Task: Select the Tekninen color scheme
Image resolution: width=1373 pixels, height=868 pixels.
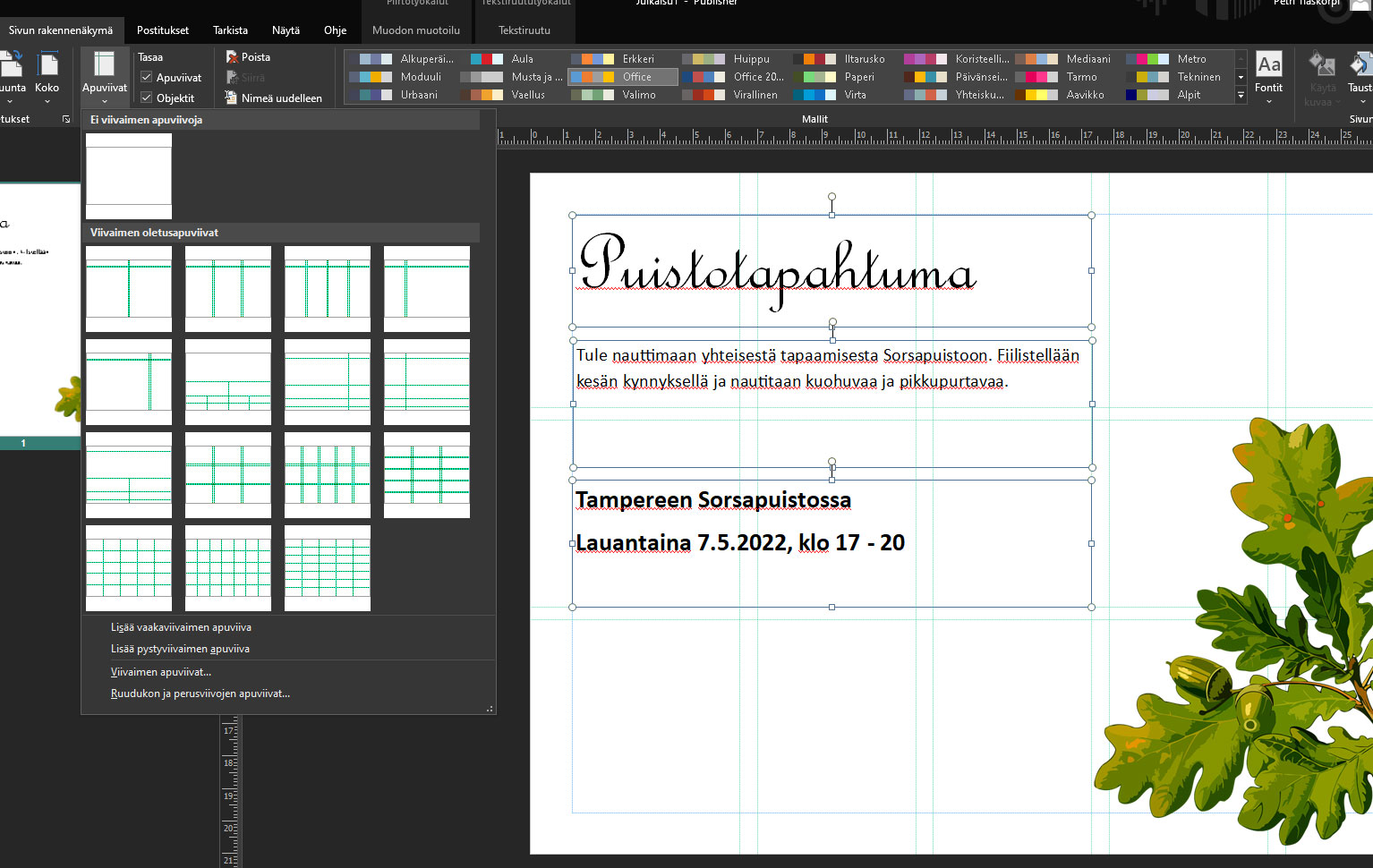Action: 1178,77
